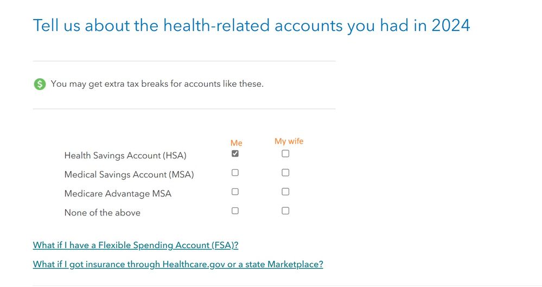Click the green dollar sign icon
The image size is (542, 287).
(40, 84)
